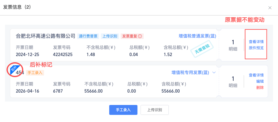This screenshot has height=122, width=278.
Task: Close the 发票信息 dialog with X icon
Action: 270,8
